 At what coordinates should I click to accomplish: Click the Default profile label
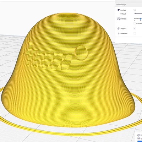pos(123,14)
